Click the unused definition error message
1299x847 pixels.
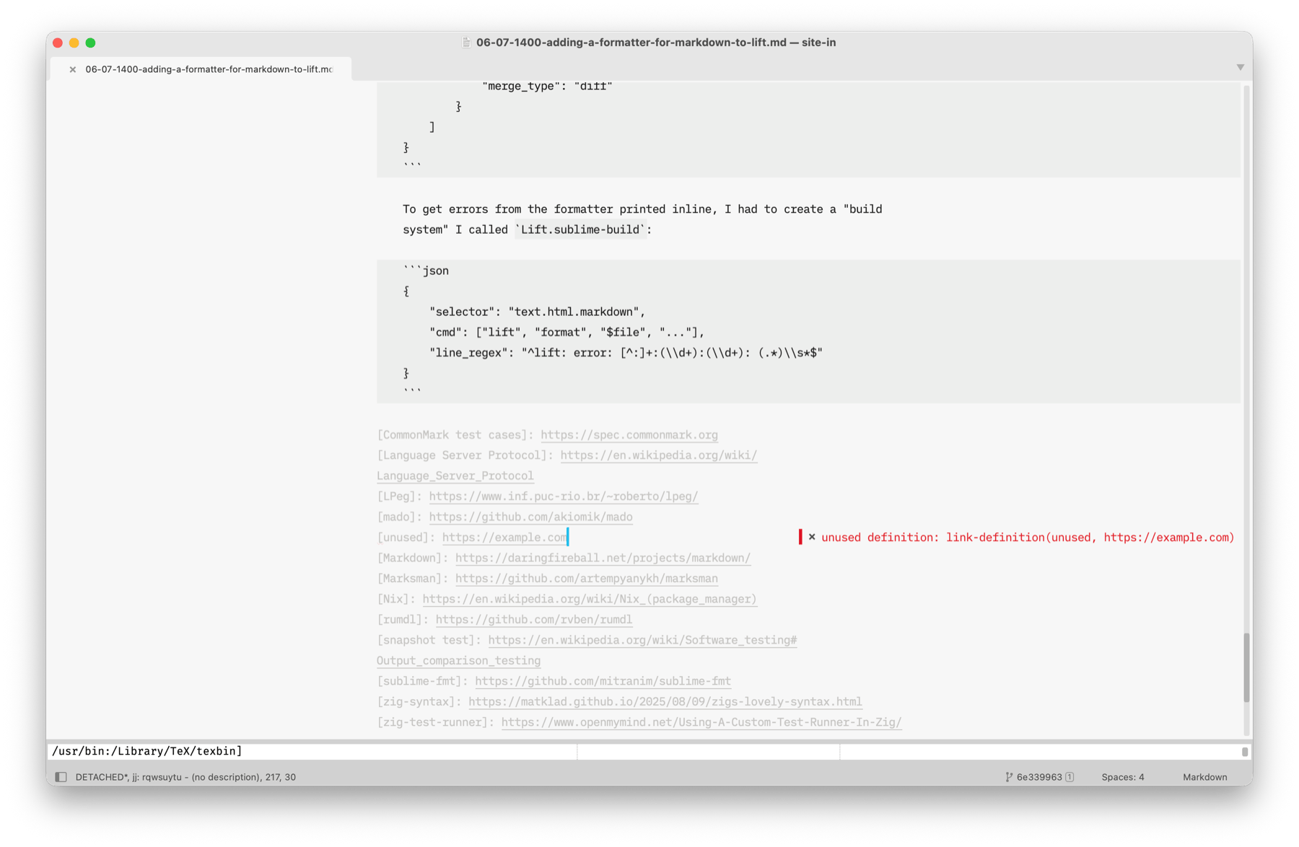(x=1028, y=537)
